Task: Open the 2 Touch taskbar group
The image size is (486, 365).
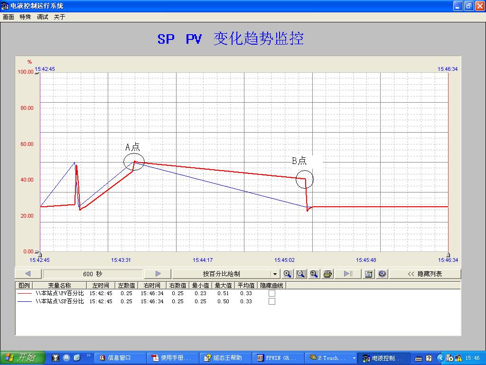Action: [330, 358]
